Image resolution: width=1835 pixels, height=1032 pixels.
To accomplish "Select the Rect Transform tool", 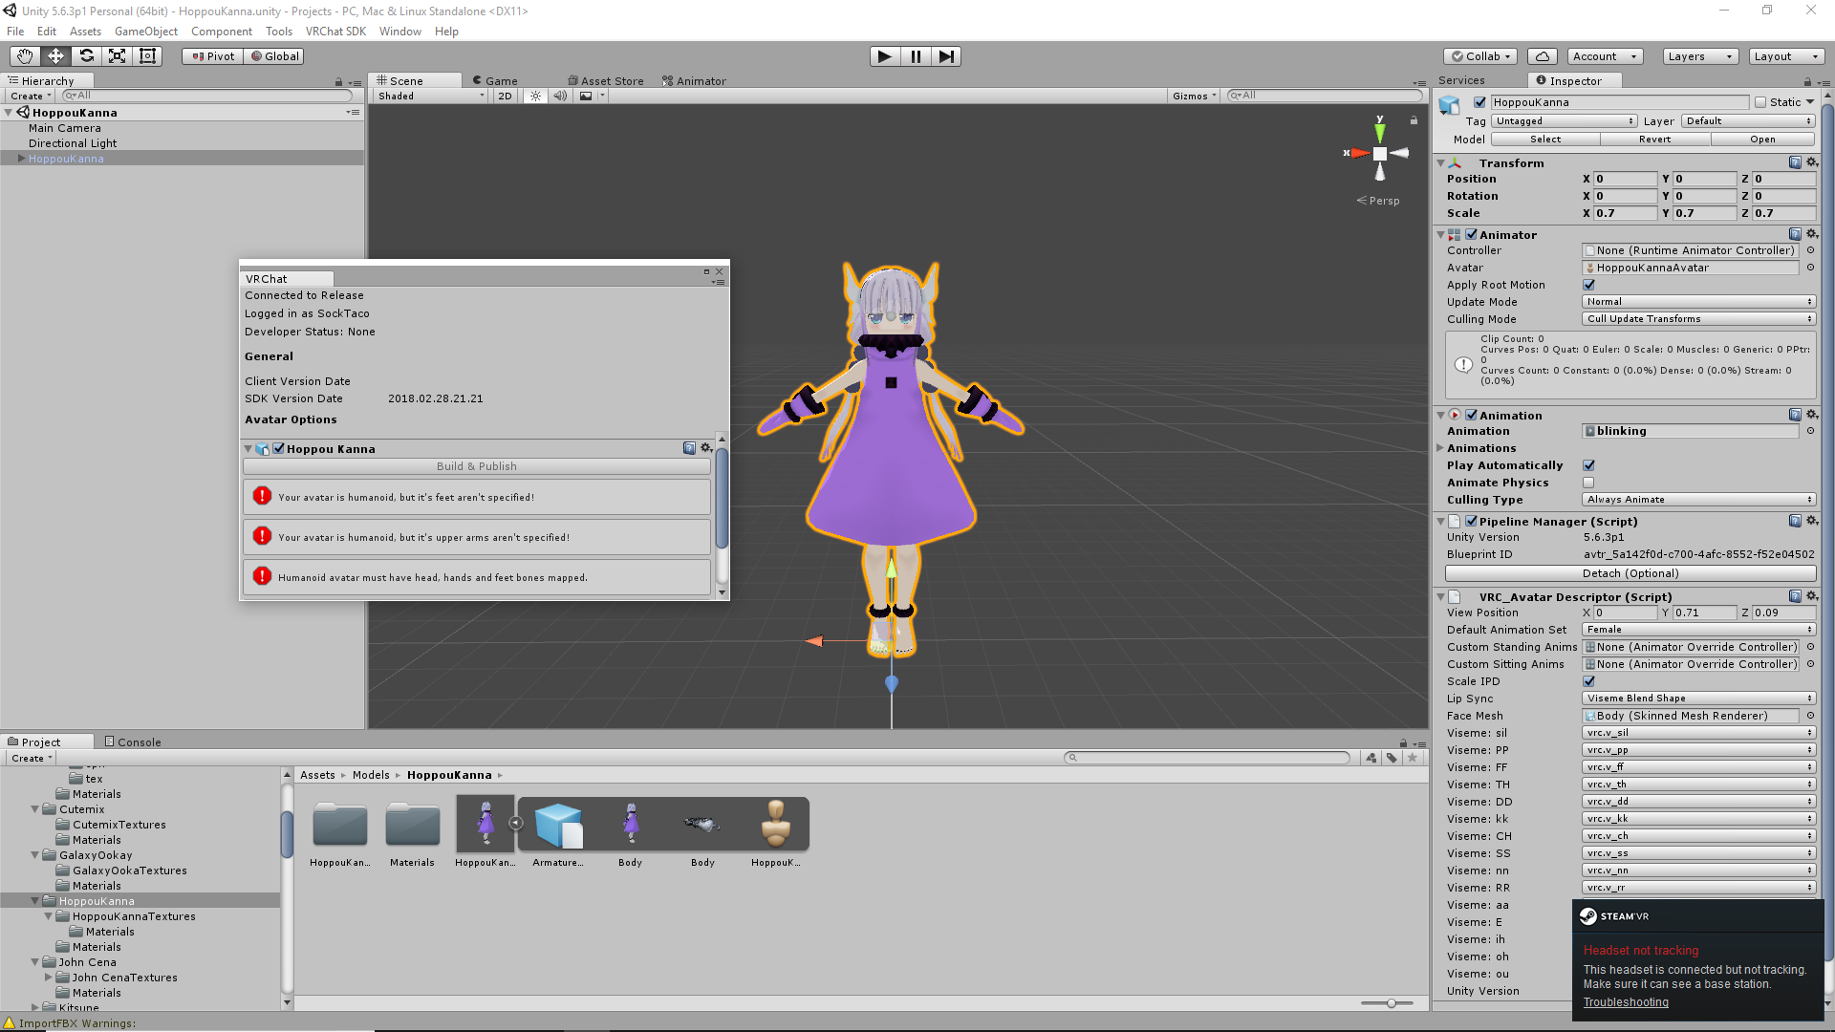I will click(147, 56).
